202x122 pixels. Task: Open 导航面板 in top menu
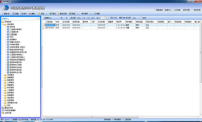159,10
